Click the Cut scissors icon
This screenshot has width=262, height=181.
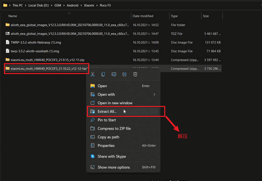[x=92, y=74]
